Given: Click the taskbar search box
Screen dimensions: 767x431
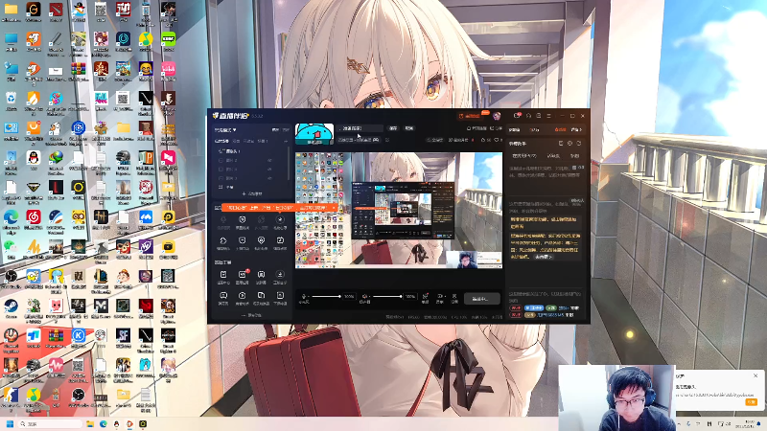Looking at the screenshot, I should pyautogui.click(x=50, y=423).
